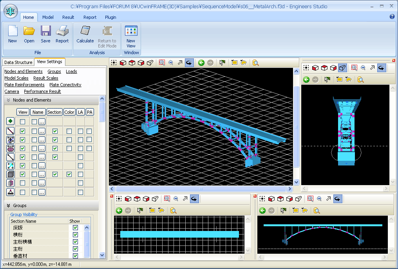
Task: Open name options button for node row
Action: click(x=42, y=122)
